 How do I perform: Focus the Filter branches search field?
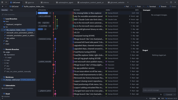pyautogui.click(x=18, y=14)
